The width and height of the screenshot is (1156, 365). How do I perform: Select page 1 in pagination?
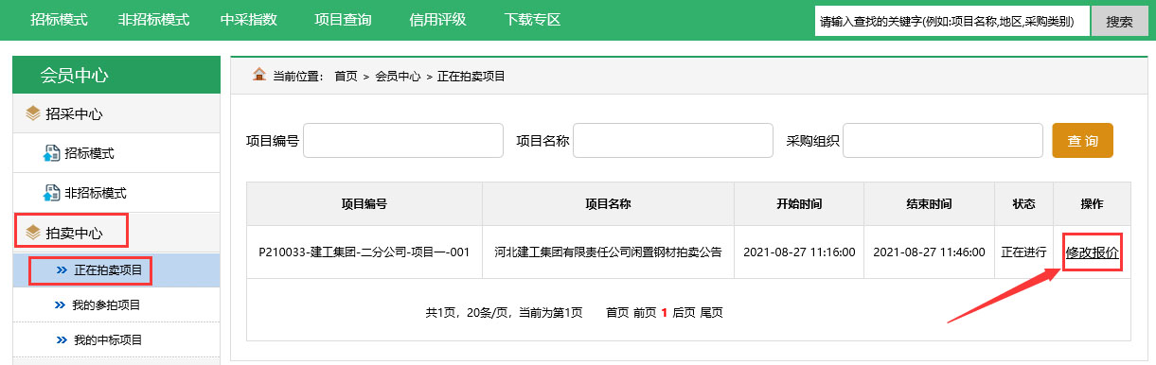pos(665,312)
